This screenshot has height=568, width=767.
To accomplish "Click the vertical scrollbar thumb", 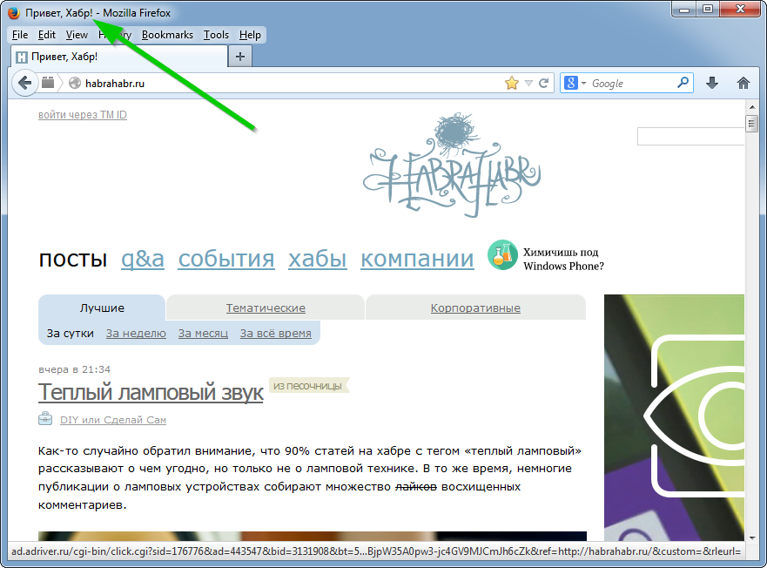I will pos(752,124).
